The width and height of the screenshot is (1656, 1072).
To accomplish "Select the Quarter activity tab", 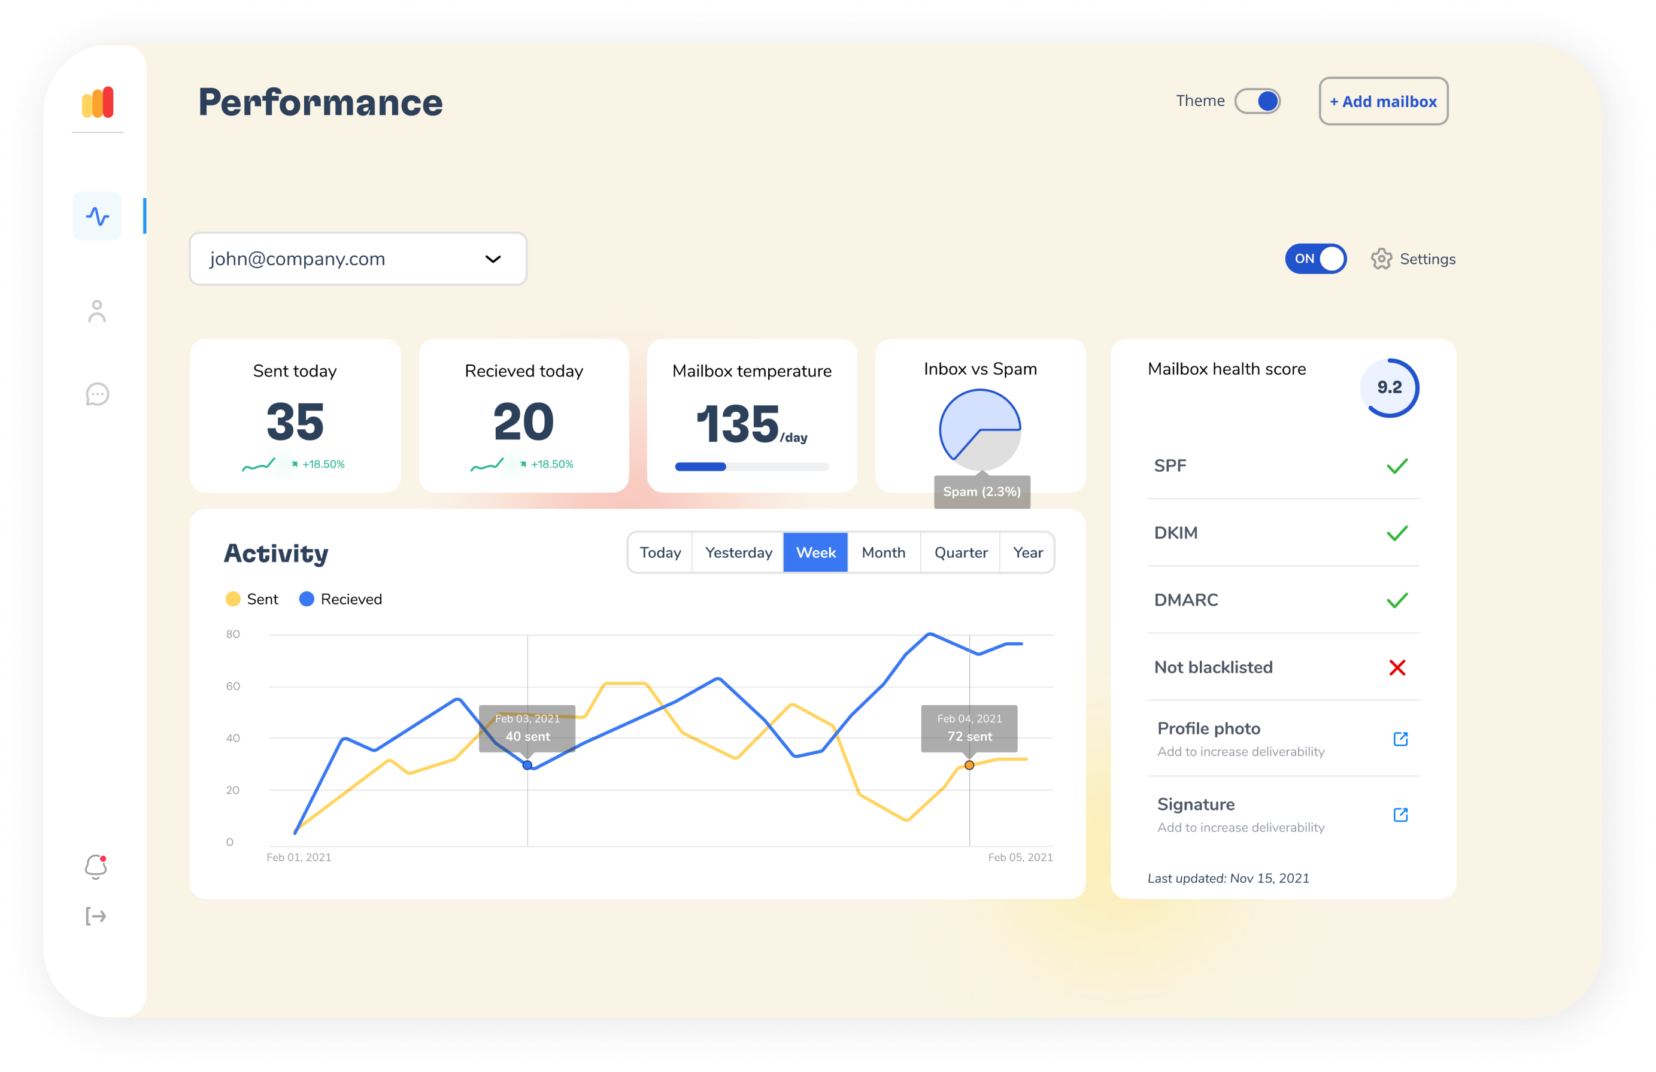I will click(960, 552).
